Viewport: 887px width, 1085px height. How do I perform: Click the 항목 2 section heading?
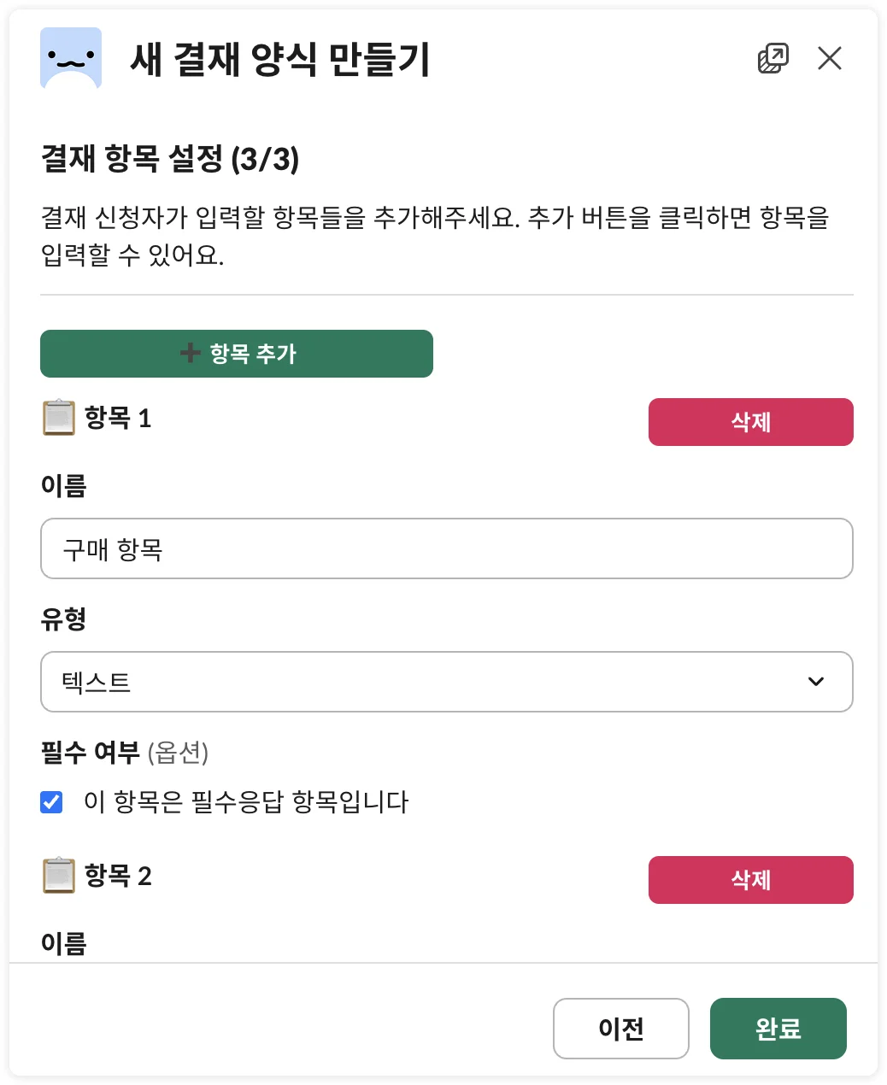coord(118,876)
